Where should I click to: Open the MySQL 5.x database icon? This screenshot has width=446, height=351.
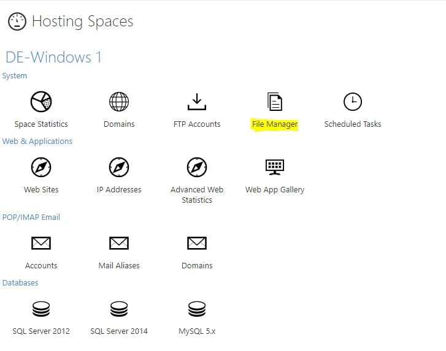tap(197, 309)
